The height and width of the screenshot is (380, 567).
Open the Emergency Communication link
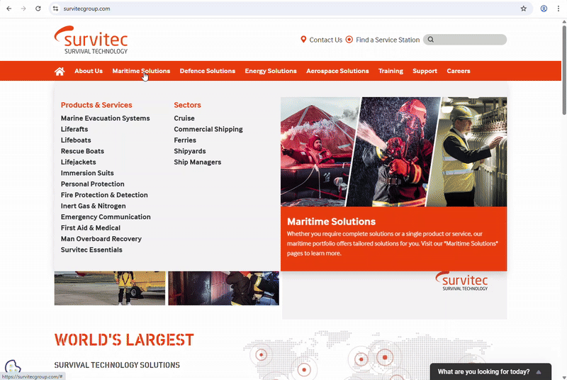click(106, 217)
